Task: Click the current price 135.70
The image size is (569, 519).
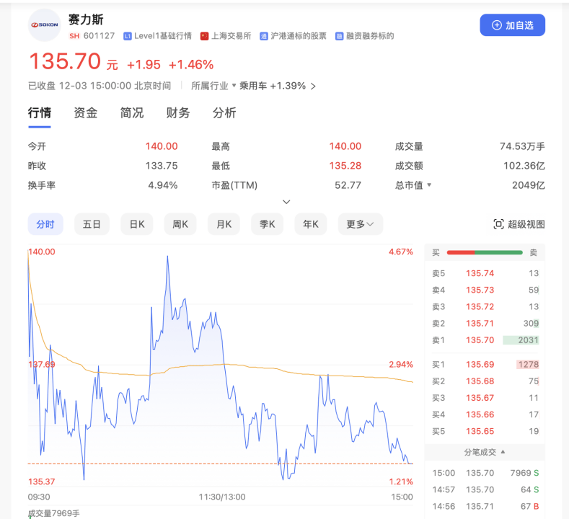Action: pos(65,61)
